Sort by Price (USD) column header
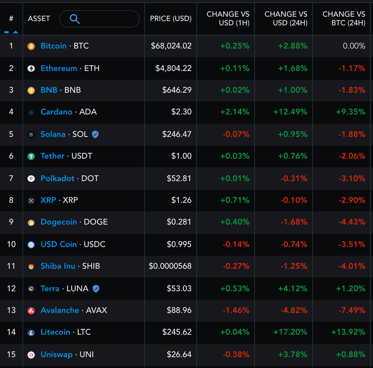The height and width of the screenshot is (368, 373). point(171,18)
